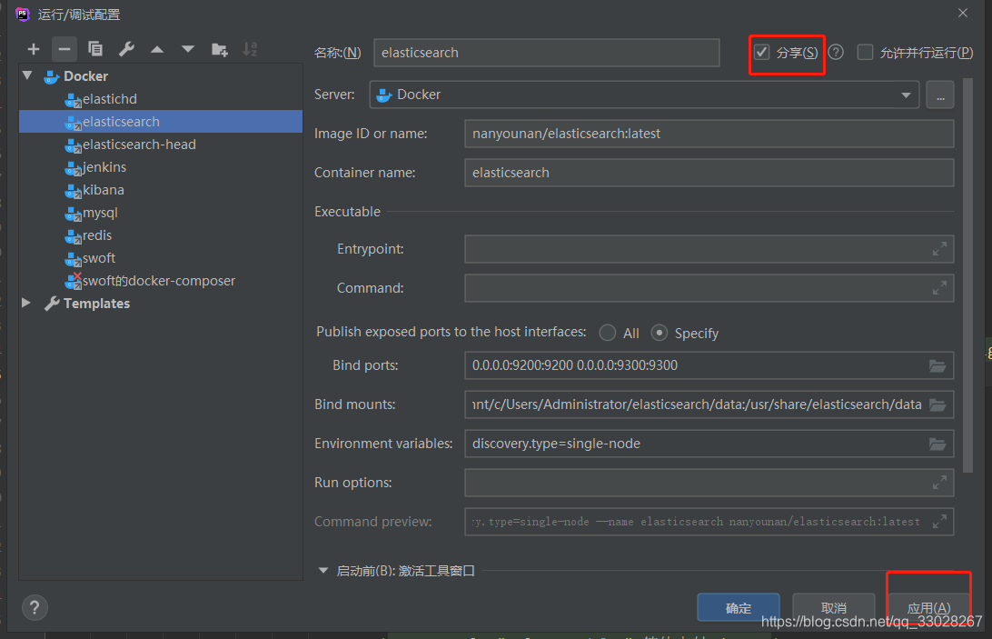Click the 取消 cancel button

[834, 608]
